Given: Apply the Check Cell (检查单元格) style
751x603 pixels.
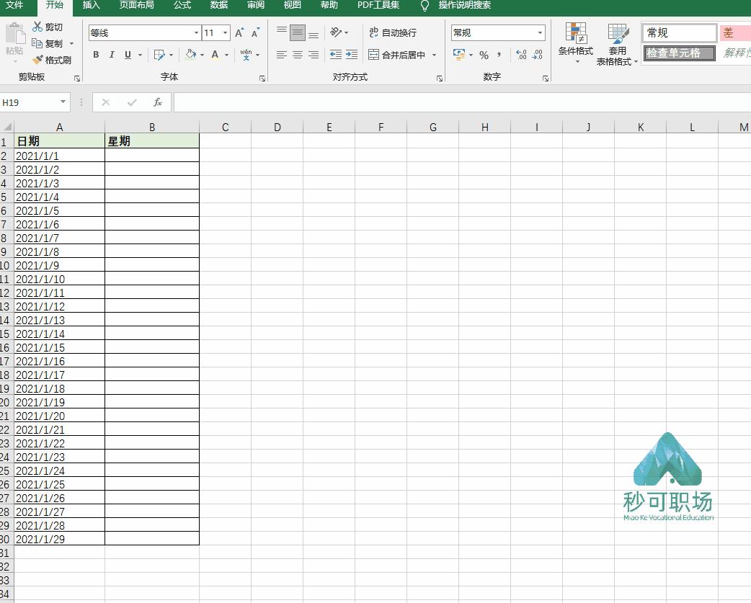Looking at the screenshot, I should tap(678, 53).
